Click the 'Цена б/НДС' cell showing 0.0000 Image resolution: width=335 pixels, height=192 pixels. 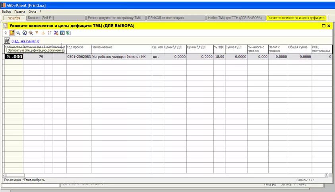click(175, 57)
